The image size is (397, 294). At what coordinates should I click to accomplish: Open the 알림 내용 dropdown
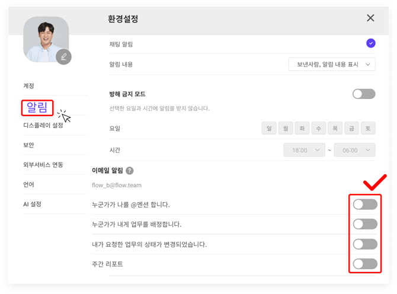coord(332,64)
